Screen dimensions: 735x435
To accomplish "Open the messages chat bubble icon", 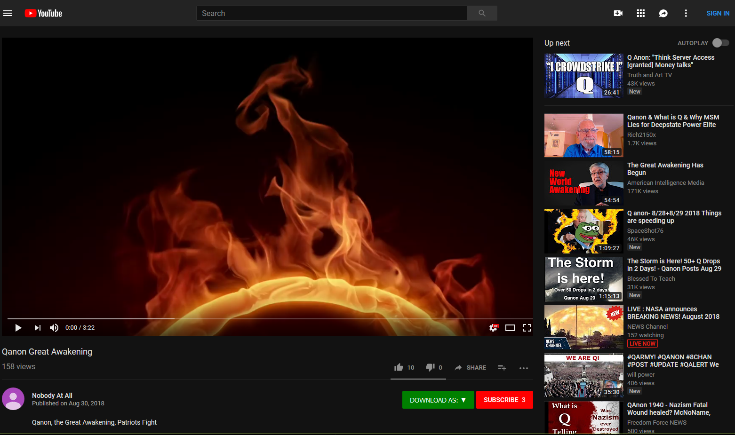I will coord(663,13).
